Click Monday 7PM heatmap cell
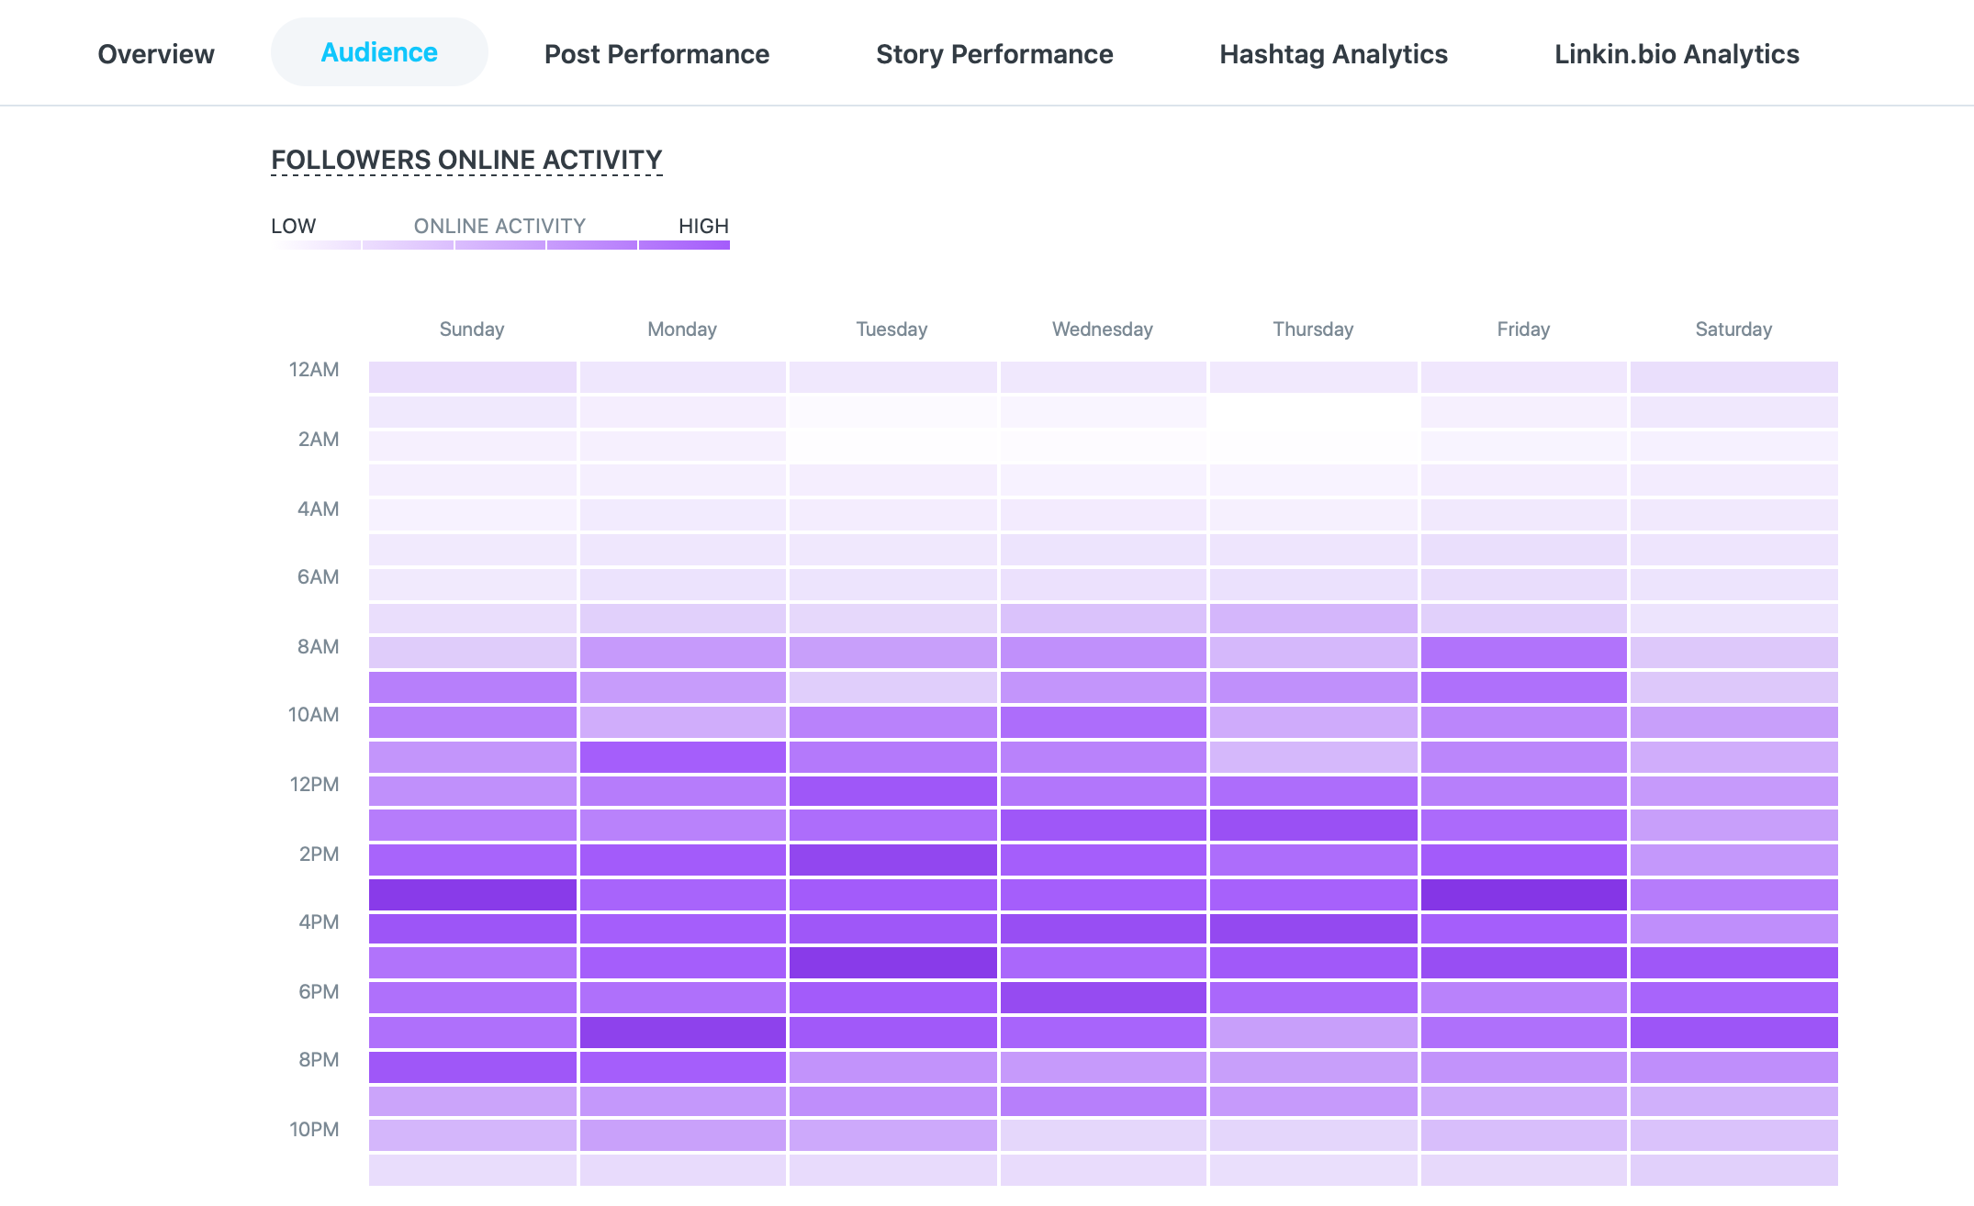1974x1206 pixels. pos(683,1033)
